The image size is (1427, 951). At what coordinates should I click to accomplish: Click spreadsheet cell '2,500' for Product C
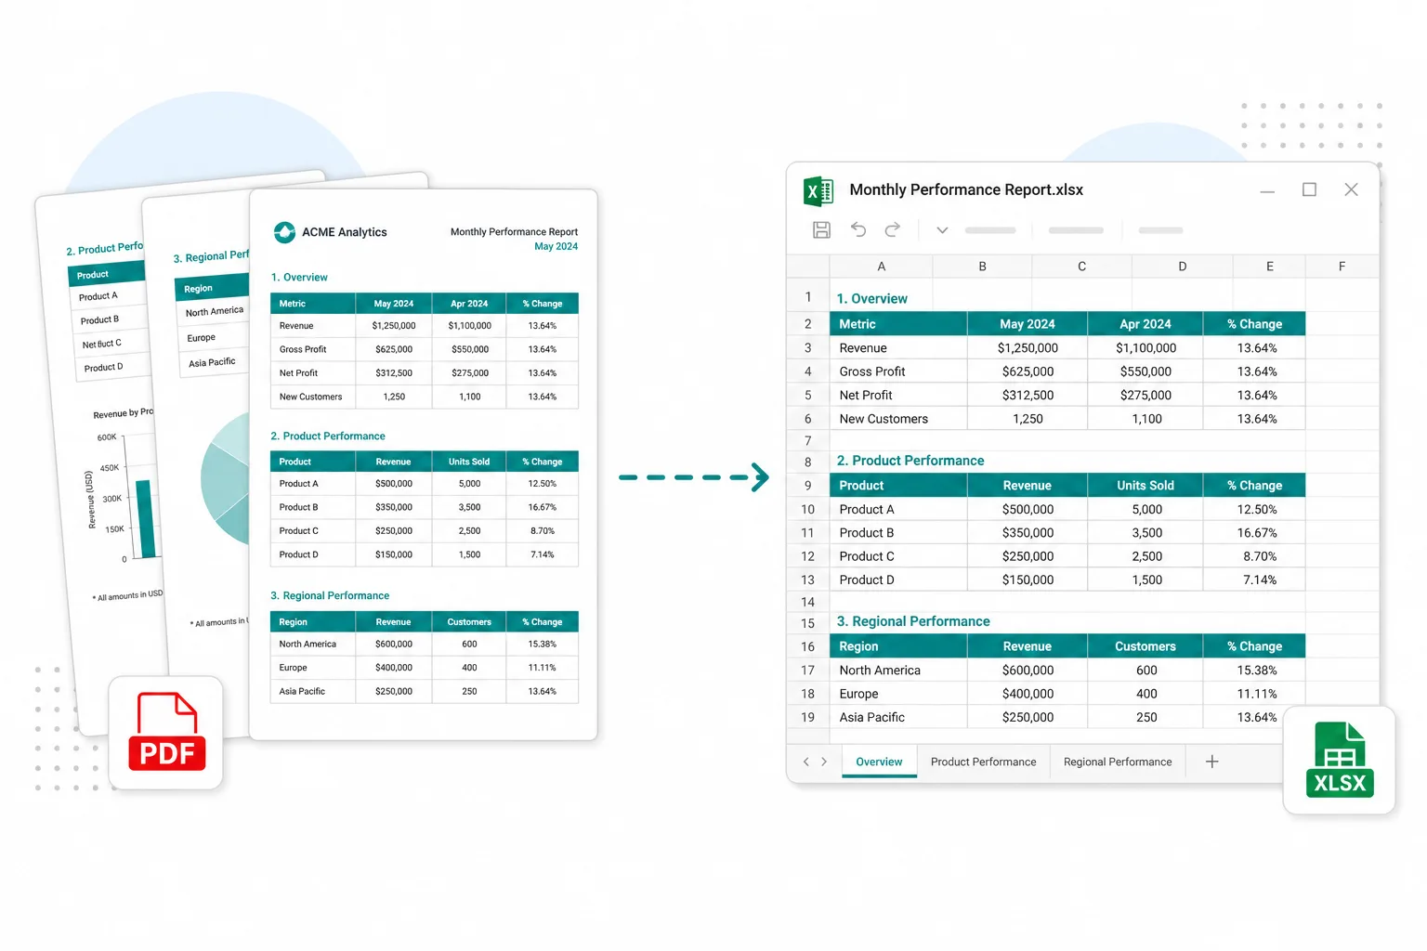tap(1146, 556)
